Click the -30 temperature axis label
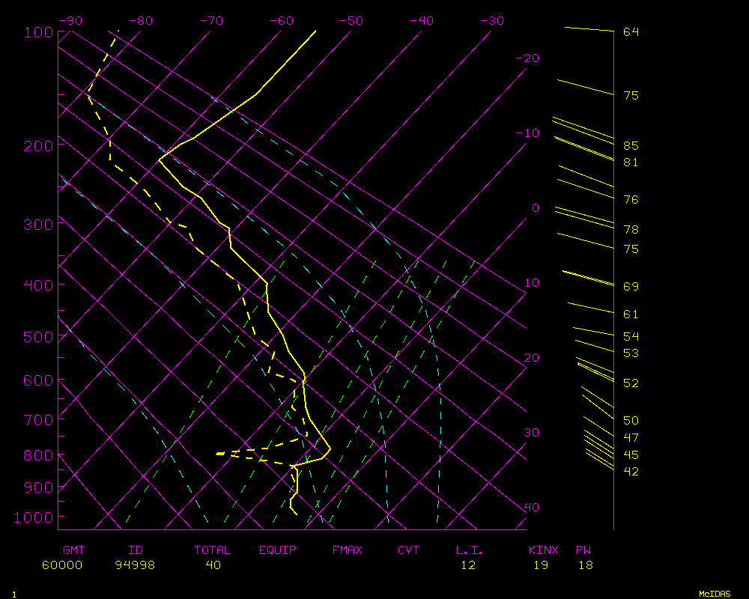749x599 pixels. coord(491,21)
